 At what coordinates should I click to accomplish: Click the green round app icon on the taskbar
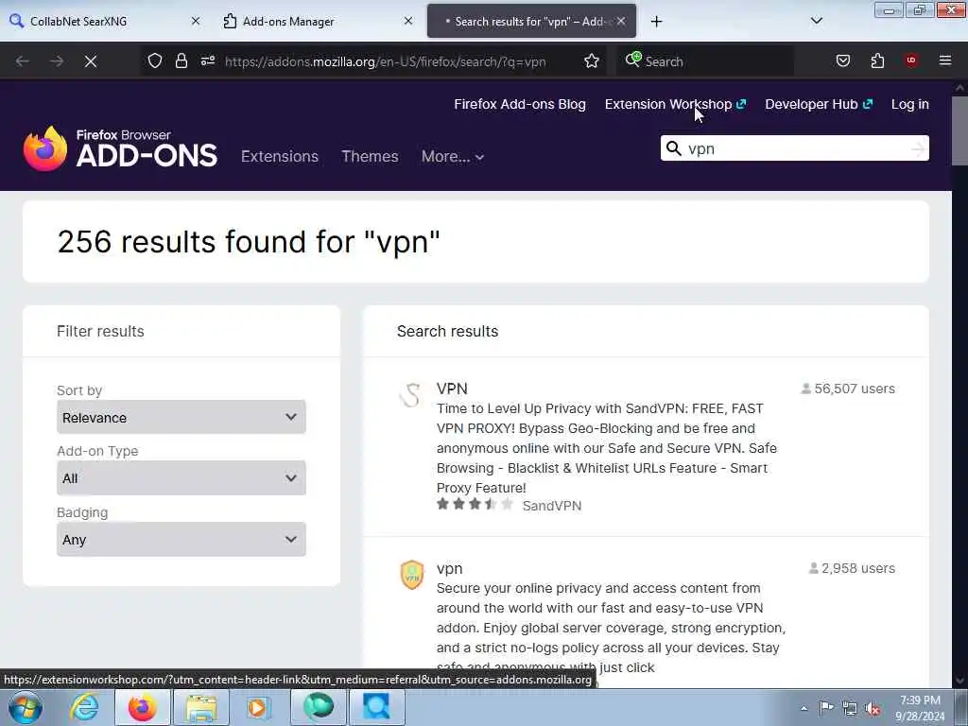pyautogui.click(x=318, y=707)
